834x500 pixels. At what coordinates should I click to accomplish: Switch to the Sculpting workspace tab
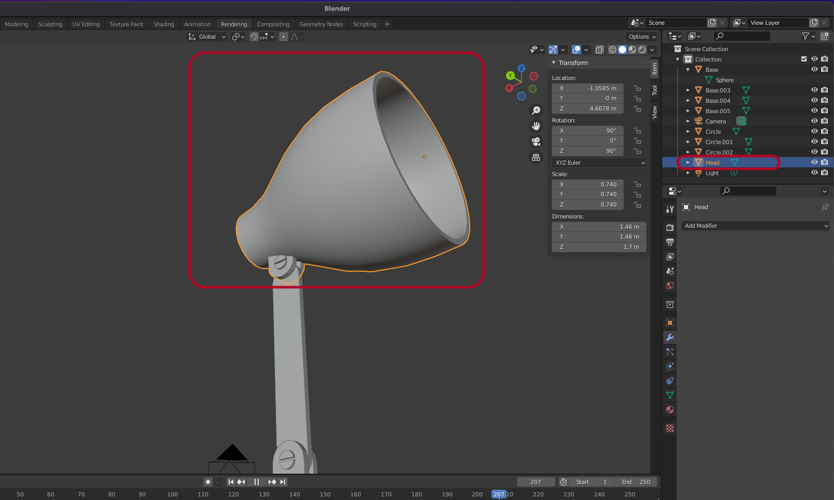pos(50,24)
